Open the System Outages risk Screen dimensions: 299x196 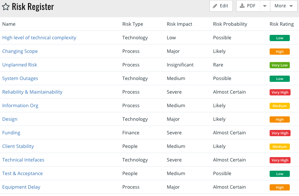tap(20, 79)
